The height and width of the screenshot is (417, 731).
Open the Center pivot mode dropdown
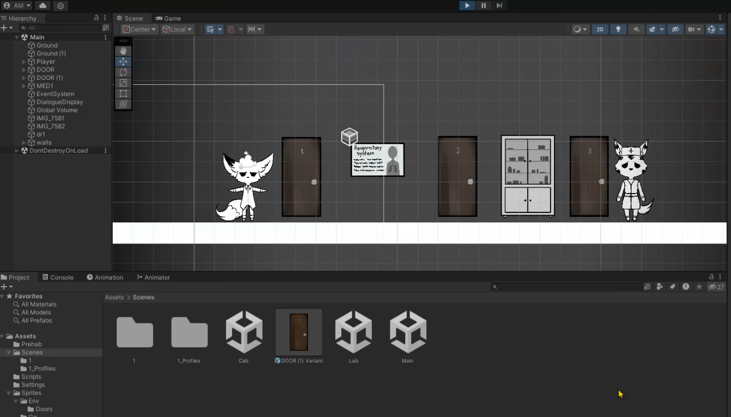pos(139,29)
